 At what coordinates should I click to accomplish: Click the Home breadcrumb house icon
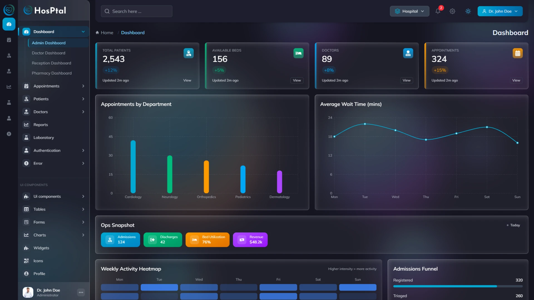click(97, 32)
